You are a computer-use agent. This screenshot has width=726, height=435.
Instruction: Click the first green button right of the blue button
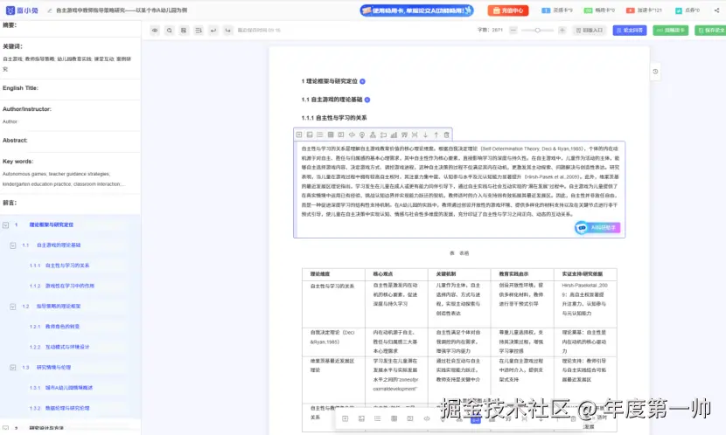click(670, 30)
